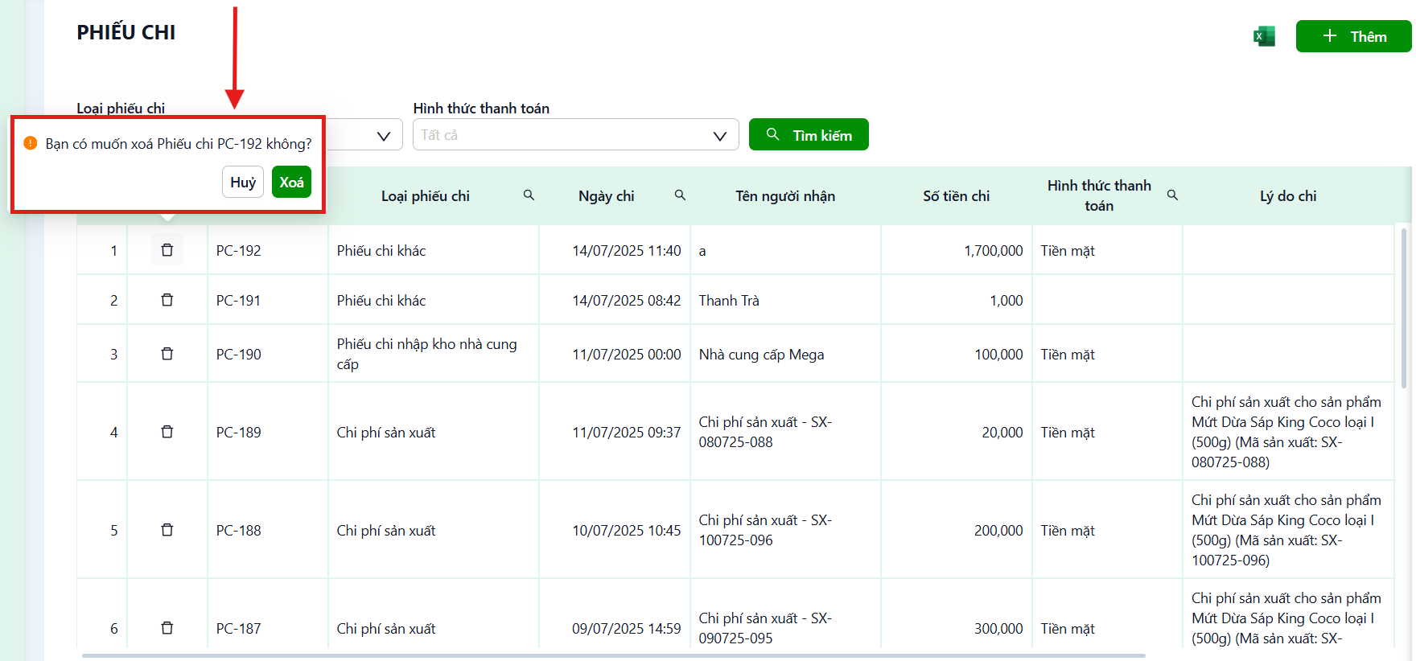Click date 14/07/2025 08:42 cell
Viewport: 1416px width, 661px height.
click(615, 300)
